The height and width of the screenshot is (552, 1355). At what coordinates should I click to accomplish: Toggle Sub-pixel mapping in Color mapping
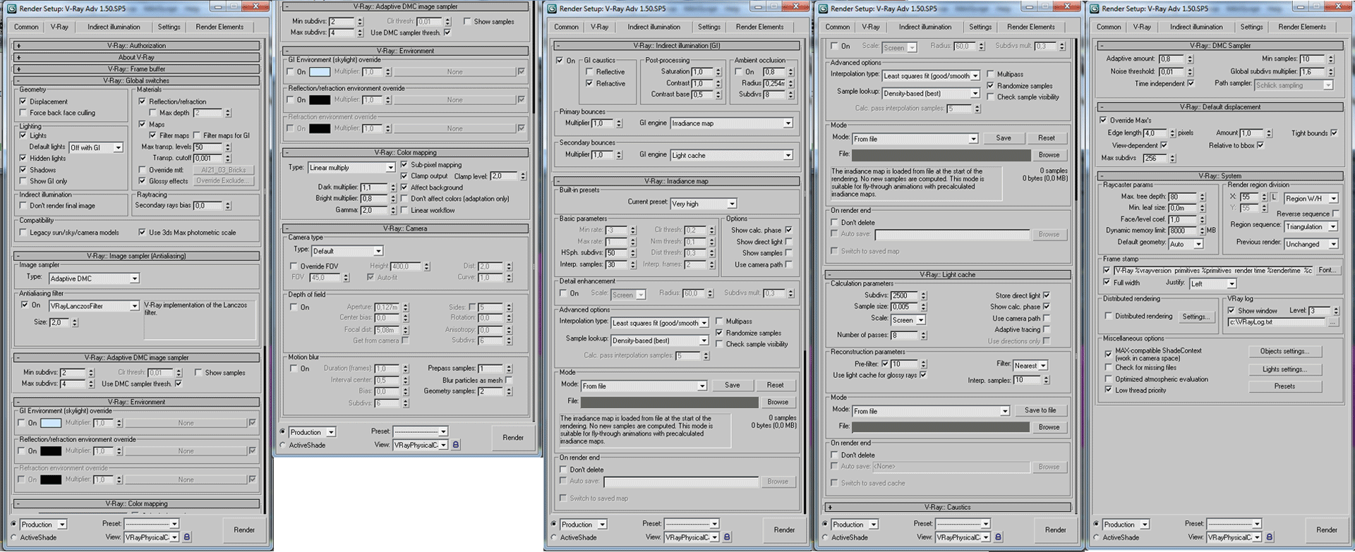coord(404,165)
